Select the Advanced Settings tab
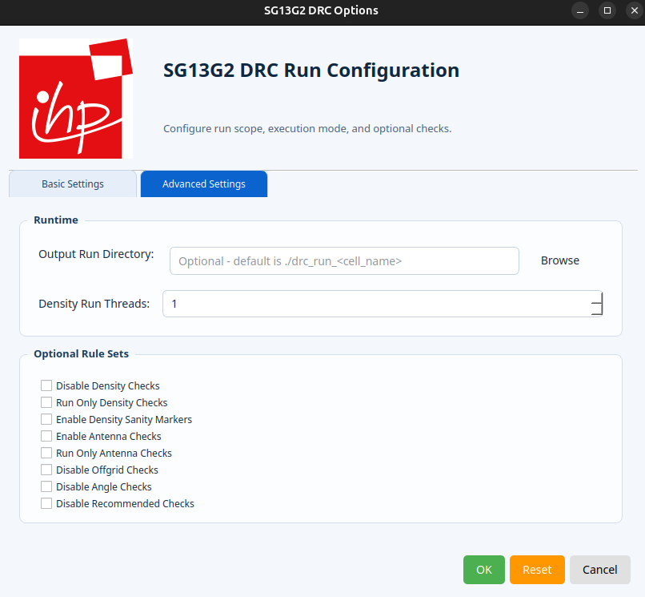 [204, 184]
